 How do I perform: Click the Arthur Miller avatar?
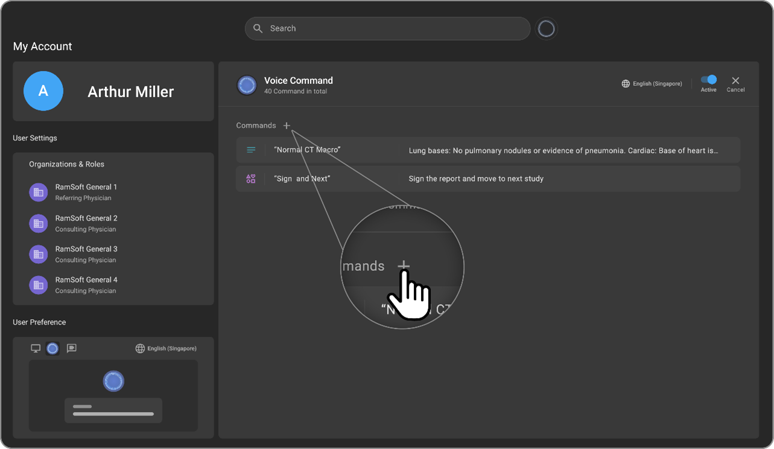pyautogui.click(x=43, y=91)
